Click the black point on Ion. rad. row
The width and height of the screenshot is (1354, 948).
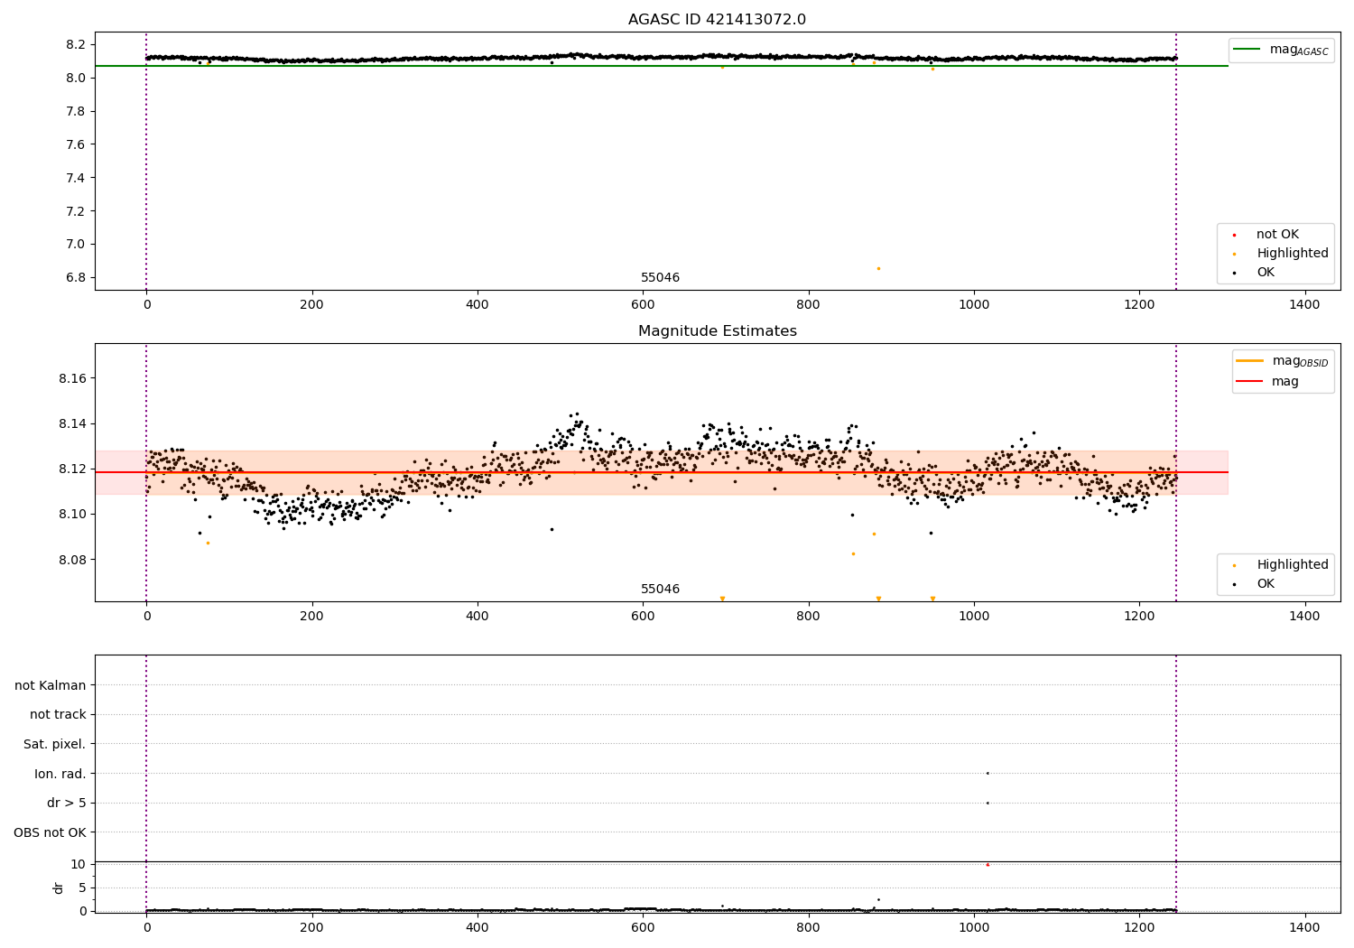988,773
